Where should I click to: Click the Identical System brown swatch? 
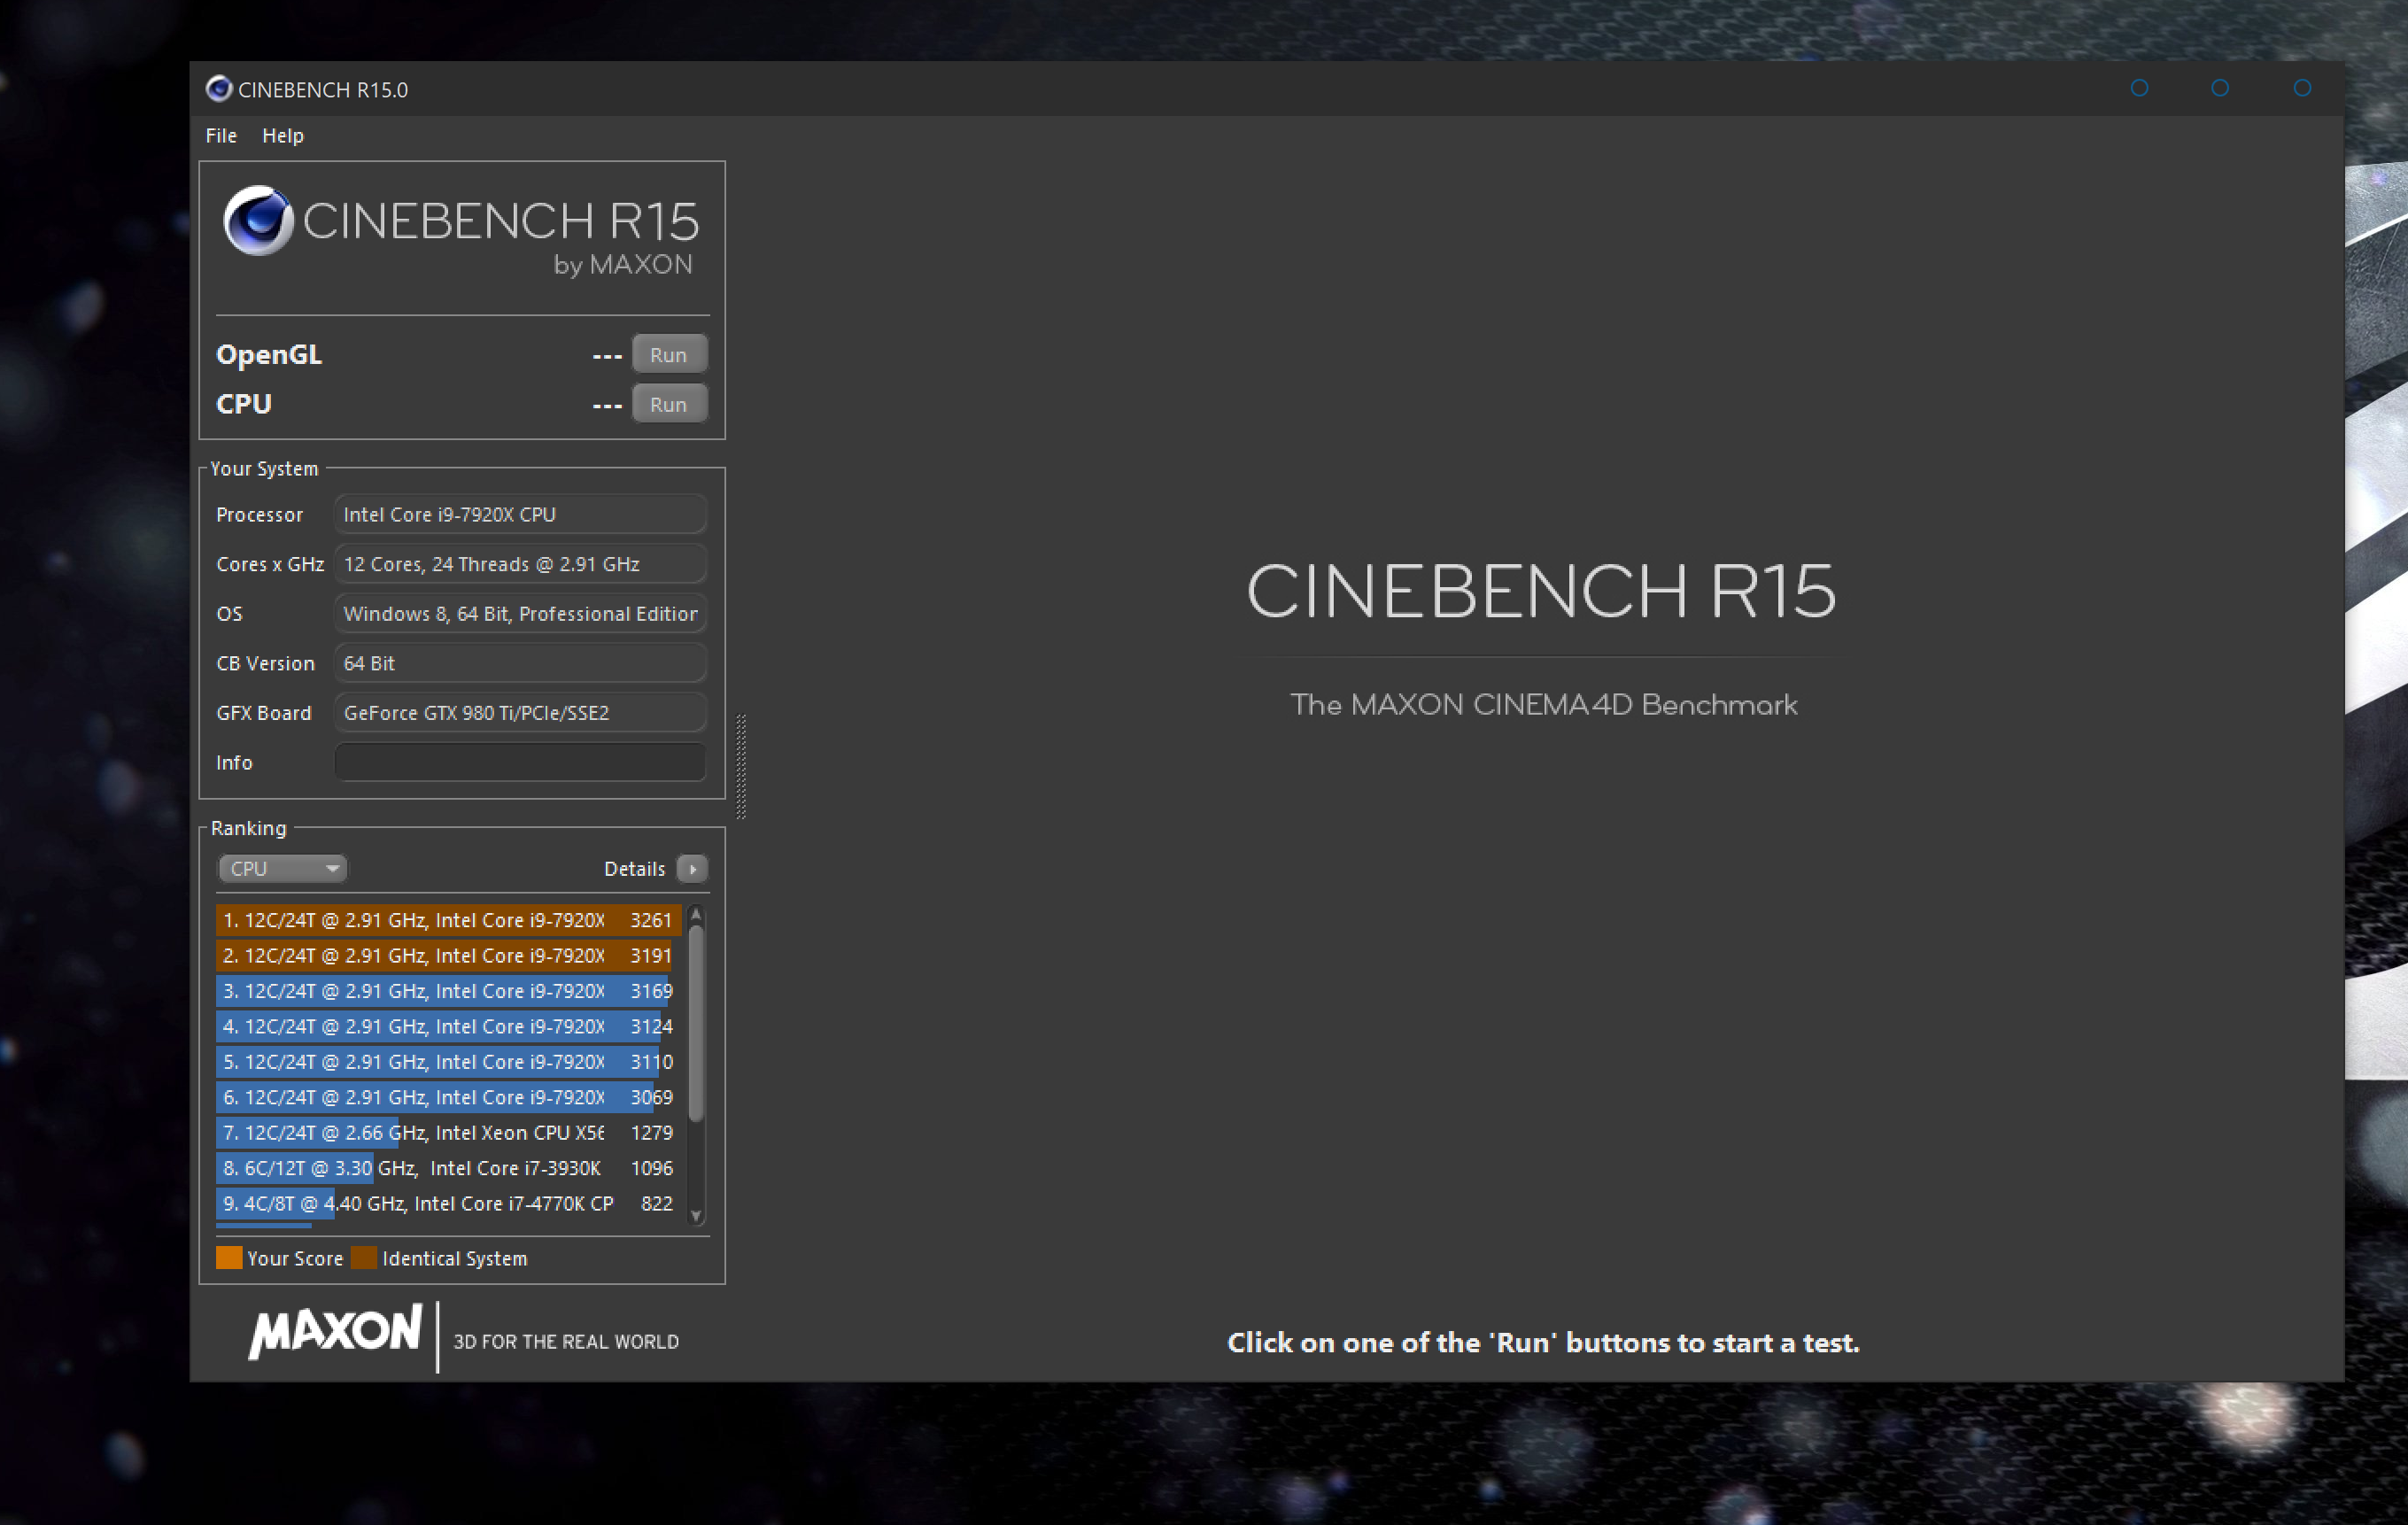(x=364, y=1258)
